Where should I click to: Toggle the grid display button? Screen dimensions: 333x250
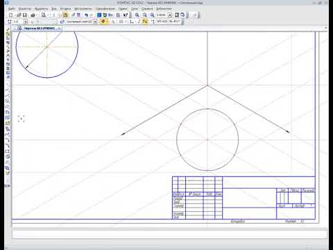[121, 22]
